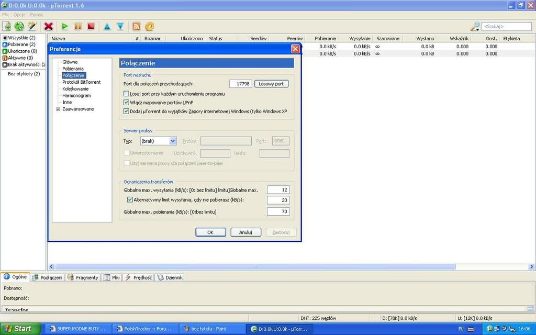Toggle the Alternatywny limit wysyłania checkbox
The height and width of the screenshot is (335, 536).
pyautogui.click(x=130, y=199)
